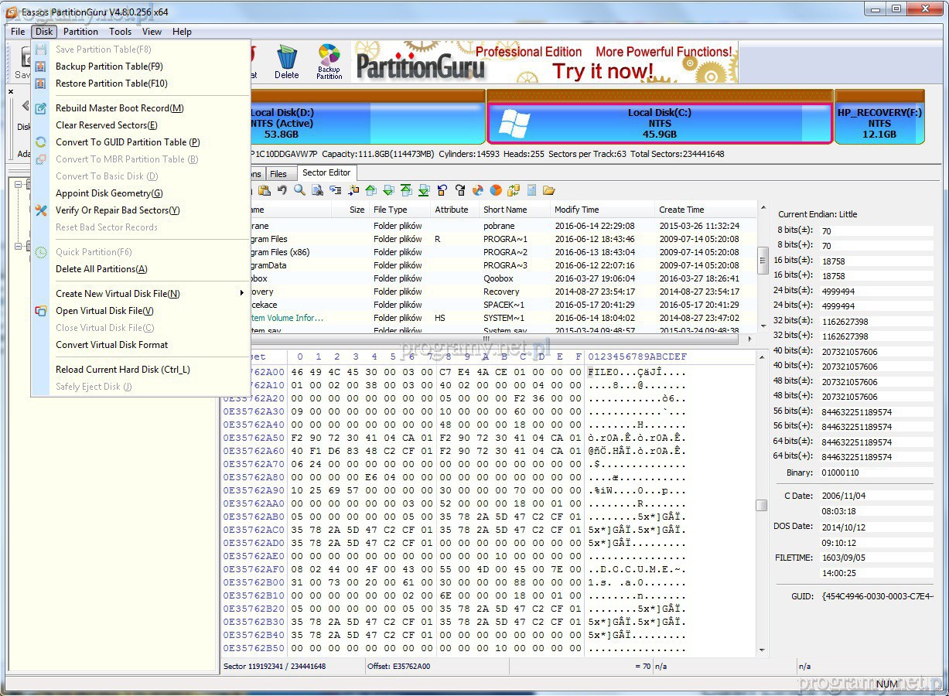Select the HP_RECOVERY(F:) partition block
Image resolution: width=949 pixels, height=696 pixels.
tap(879, 123)
